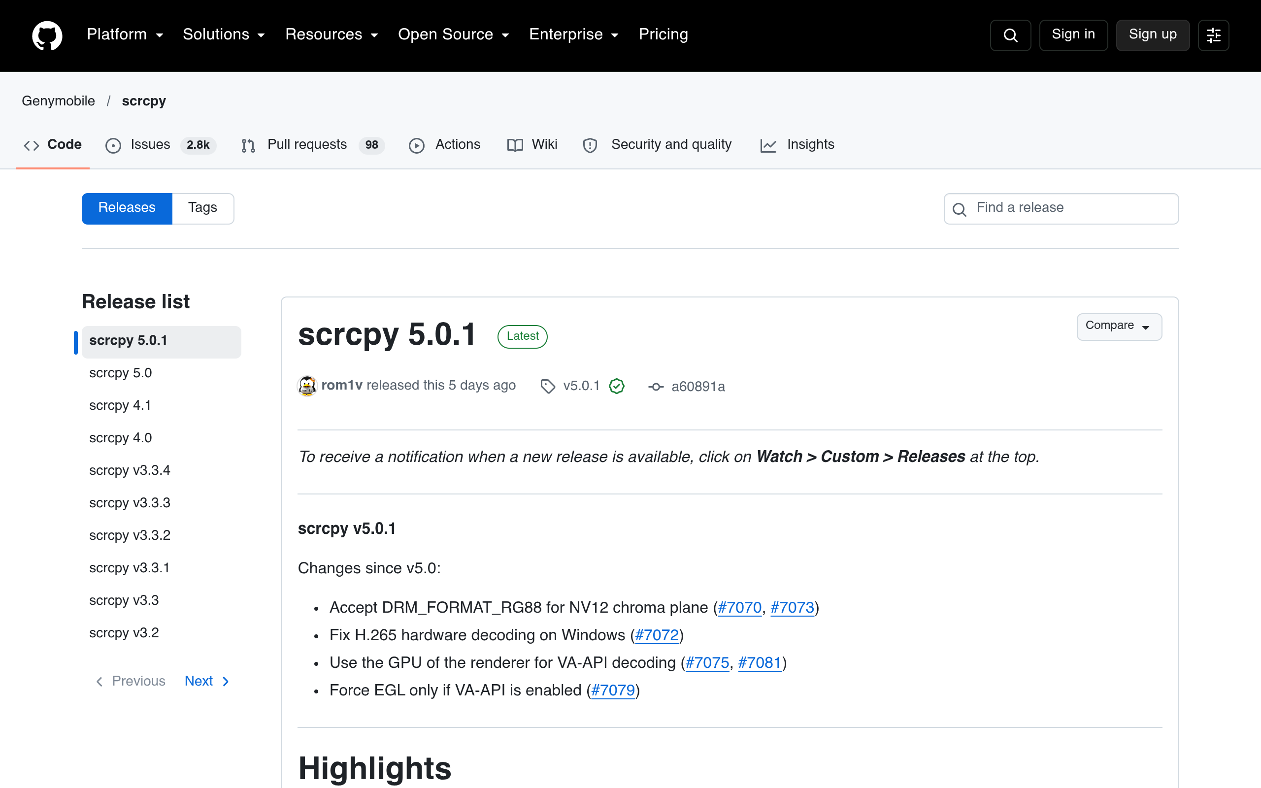Switch to the Actions tab
This screenshot has height=788, width=1261.
[444, 145]
